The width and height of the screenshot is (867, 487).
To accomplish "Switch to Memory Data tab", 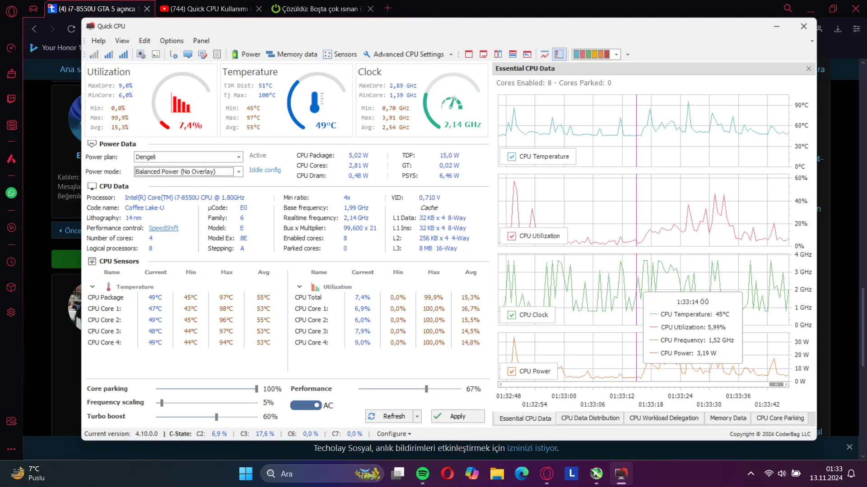I will [728, 418].
